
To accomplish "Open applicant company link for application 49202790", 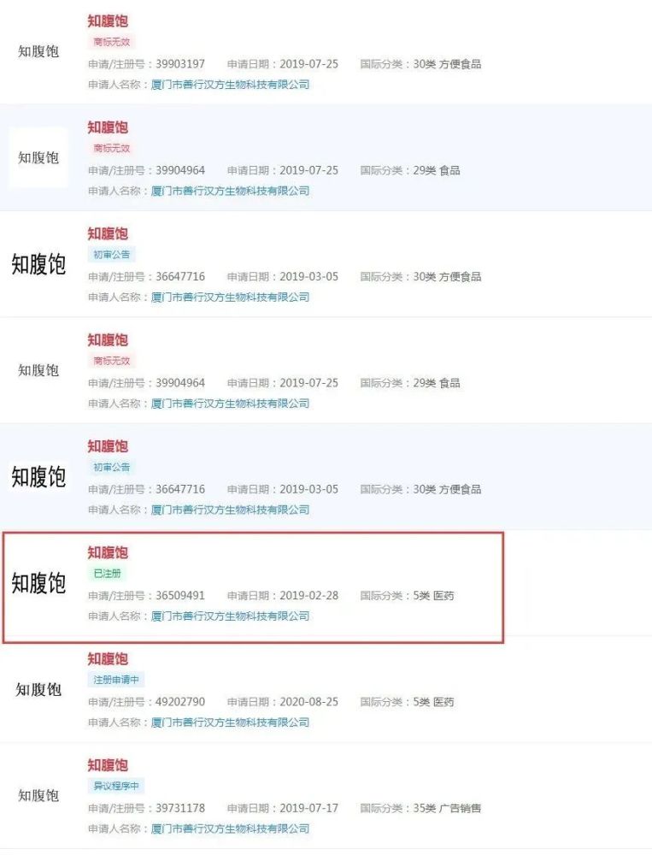I will 230,722.
